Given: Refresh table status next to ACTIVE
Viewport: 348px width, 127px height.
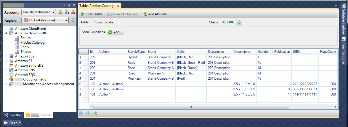Looking at the screenshot, I should pos(239,22).
